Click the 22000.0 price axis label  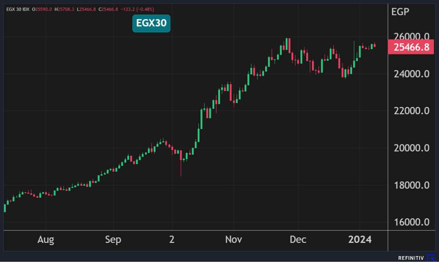click(x=411, y=111)
